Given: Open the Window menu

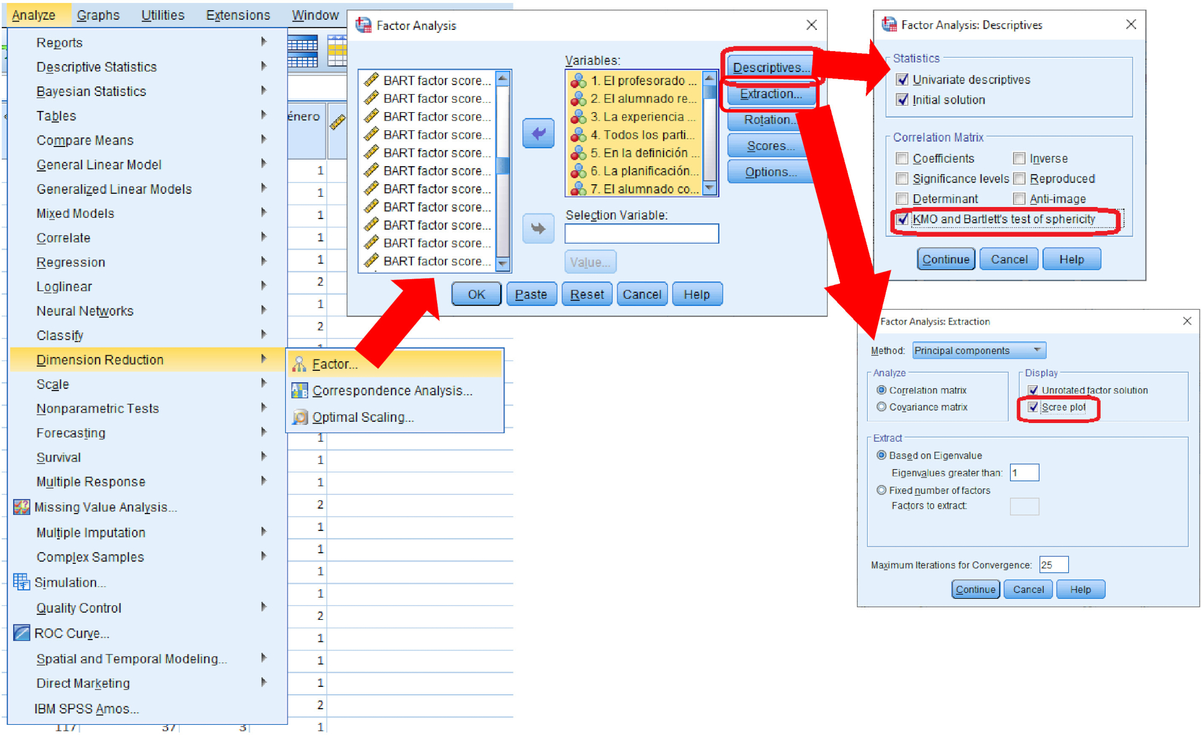Looking at the screenshot, I should point(315,15).
